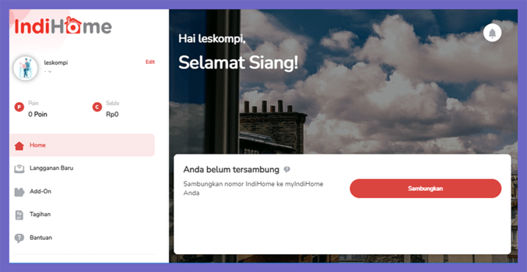Open the notification bell icon

click(492, 33)
